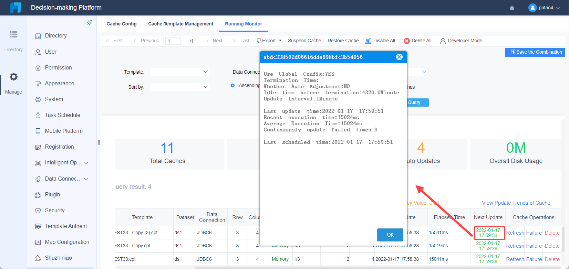569x269 pixels.
Task: Switch to the Cache Config tab
Action: coord(122,24)
